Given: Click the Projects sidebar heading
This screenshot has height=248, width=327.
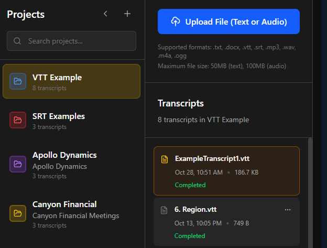Looking at the screenshot, I should (26, 14).
